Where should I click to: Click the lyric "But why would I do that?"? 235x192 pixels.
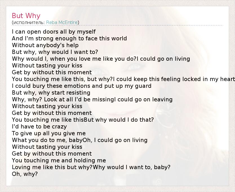pyautogui.click(x=119, y=120)
